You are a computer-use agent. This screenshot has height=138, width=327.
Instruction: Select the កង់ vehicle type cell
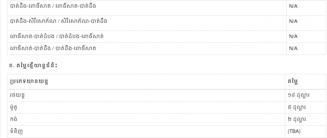click(x=14, y=120)
